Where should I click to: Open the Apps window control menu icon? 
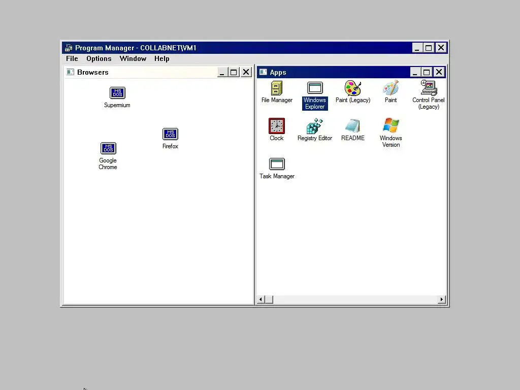pyautogui.click(x=263, y=72)
